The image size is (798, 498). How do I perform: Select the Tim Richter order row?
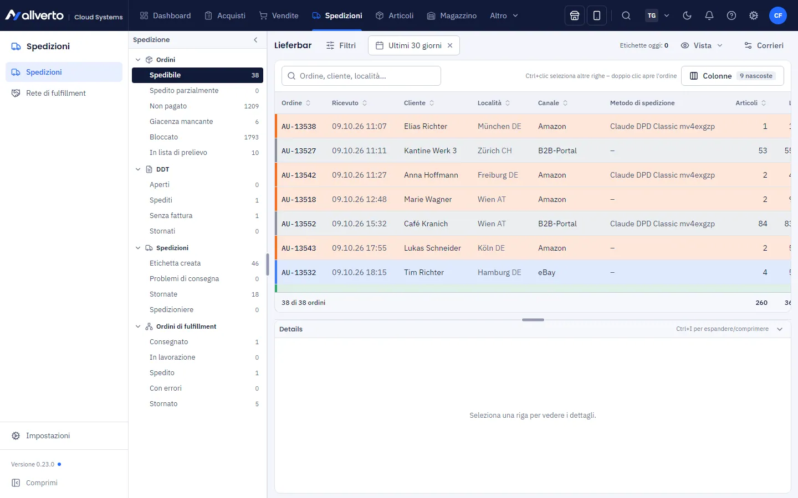pos(533,272)
